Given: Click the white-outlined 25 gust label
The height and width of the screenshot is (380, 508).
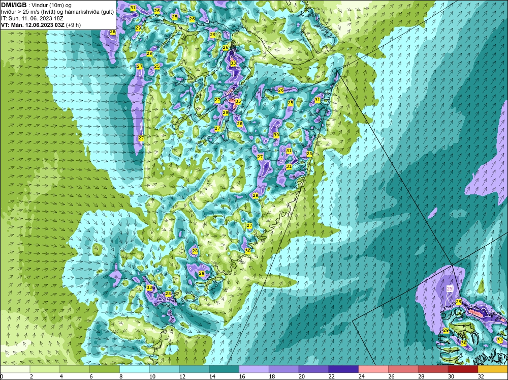Looking at the screenshot, I should click(450, 289).
